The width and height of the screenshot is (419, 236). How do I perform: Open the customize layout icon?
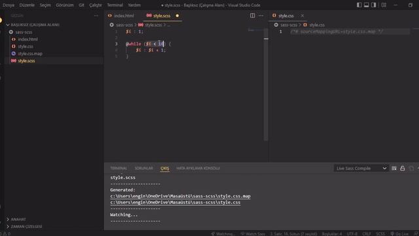pos(384,5)
